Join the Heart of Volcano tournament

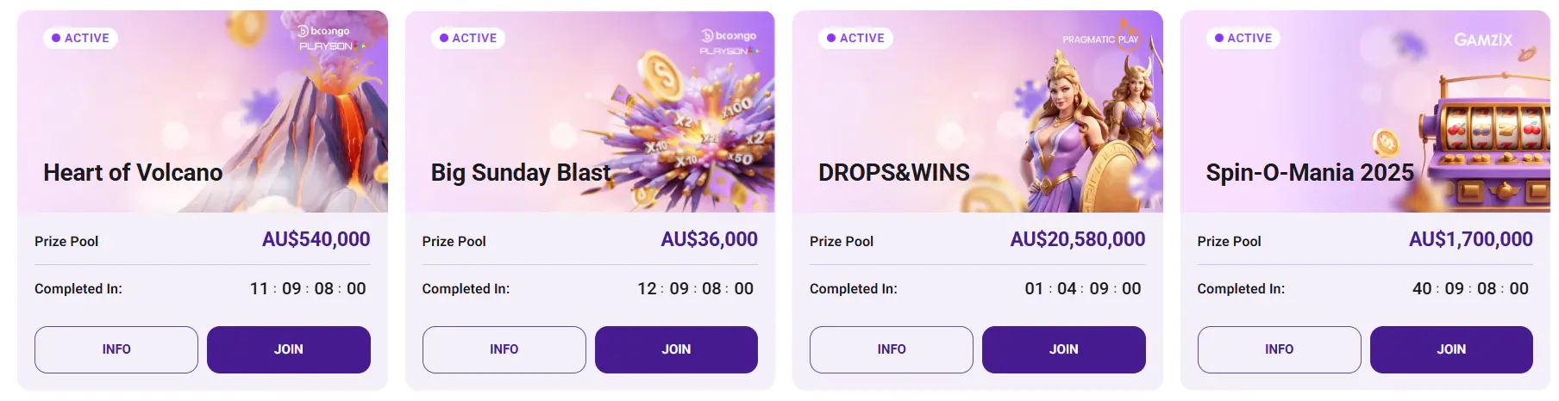(288, 349)
